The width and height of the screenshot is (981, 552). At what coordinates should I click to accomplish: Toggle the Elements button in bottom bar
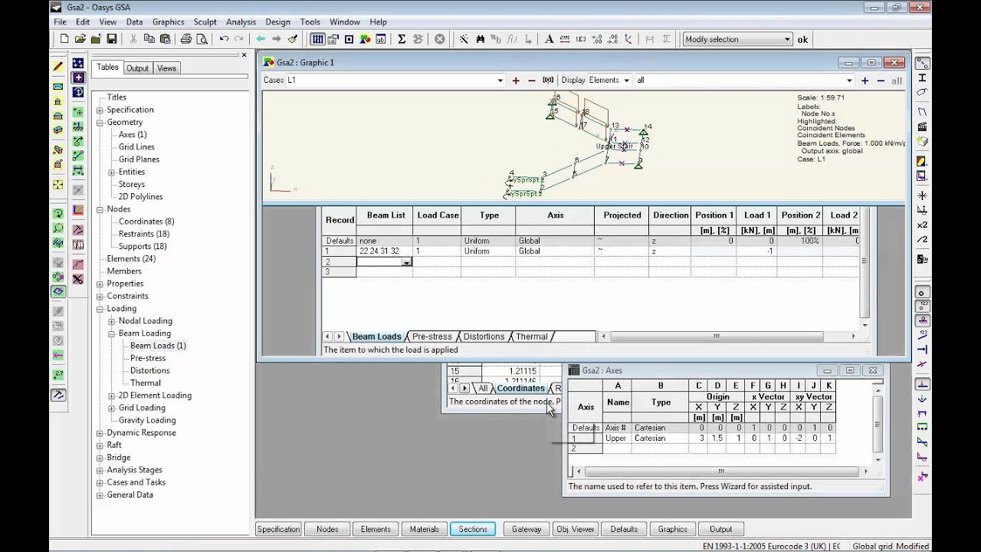tap(376, 529)
